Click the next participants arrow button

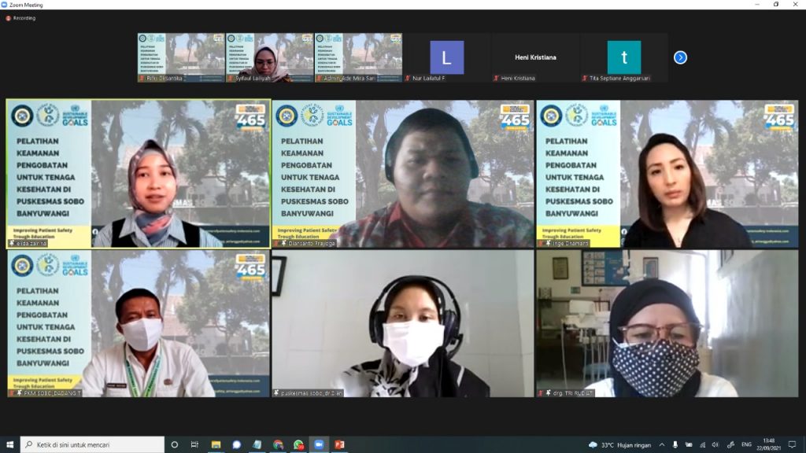[680, 57]
